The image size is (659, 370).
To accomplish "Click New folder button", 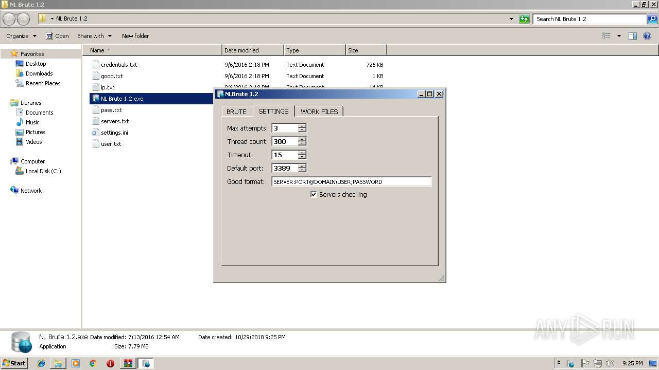I will tap(135, 36).
